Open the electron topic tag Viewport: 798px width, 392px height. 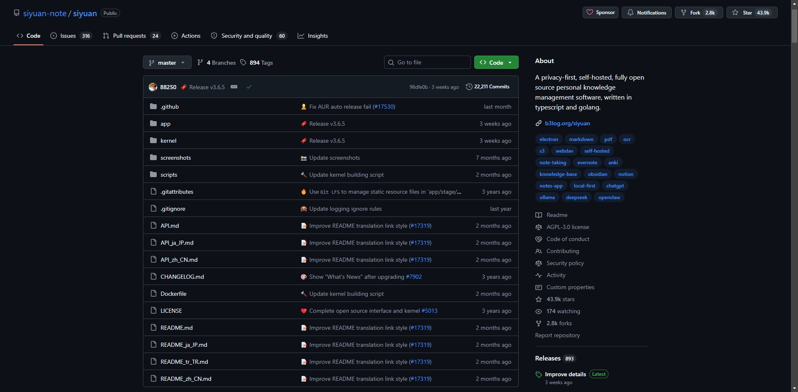pos(549,139)
